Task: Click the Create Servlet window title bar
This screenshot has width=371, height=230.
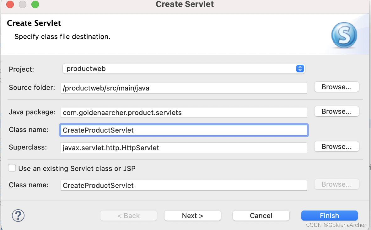Action: click(185, 4)
